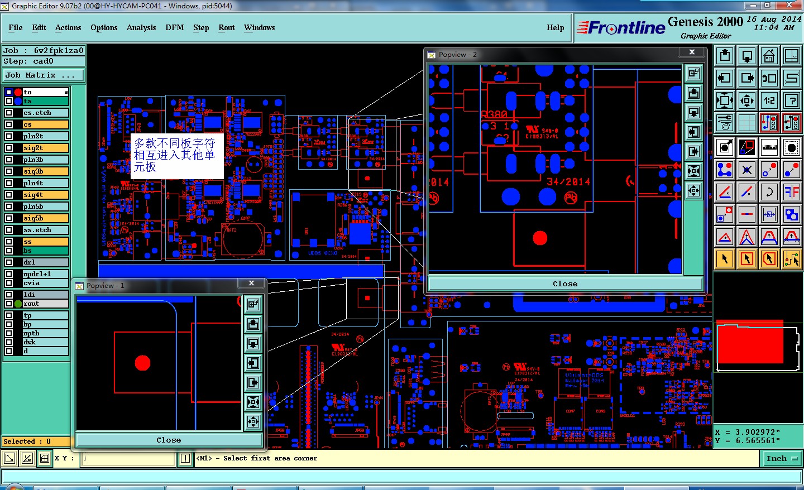
Task: Open the DFM menu
Action: 175,27
